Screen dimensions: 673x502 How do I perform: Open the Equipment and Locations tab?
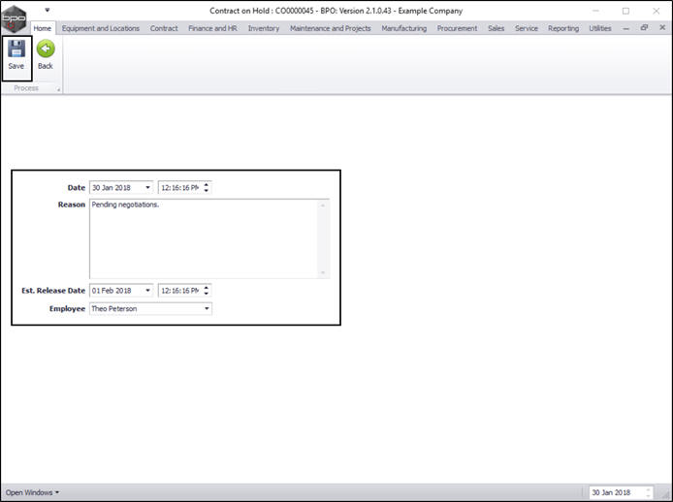(101, 28)
